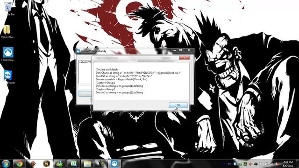Viewport: 299px width, 168px height.
Task: Click the Show Desktop strip at the taskbar end
Action: tap(297, 164)
